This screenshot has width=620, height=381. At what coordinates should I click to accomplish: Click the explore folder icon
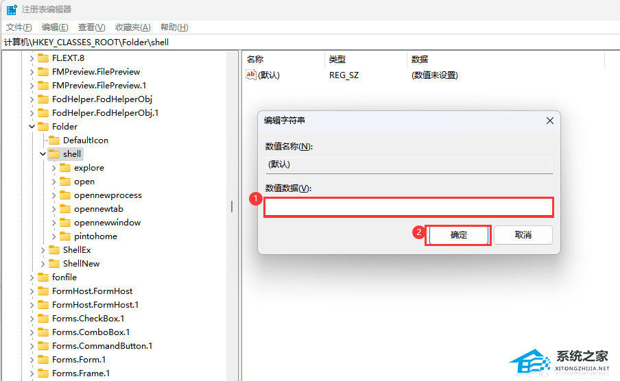[x=65, y=168]
